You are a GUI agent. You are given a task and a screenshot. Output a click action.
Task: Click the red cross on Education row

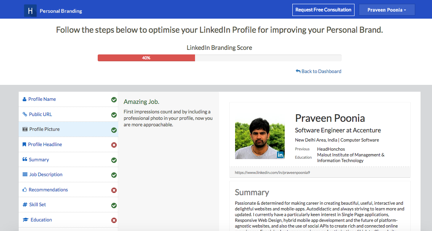point(114,220)
